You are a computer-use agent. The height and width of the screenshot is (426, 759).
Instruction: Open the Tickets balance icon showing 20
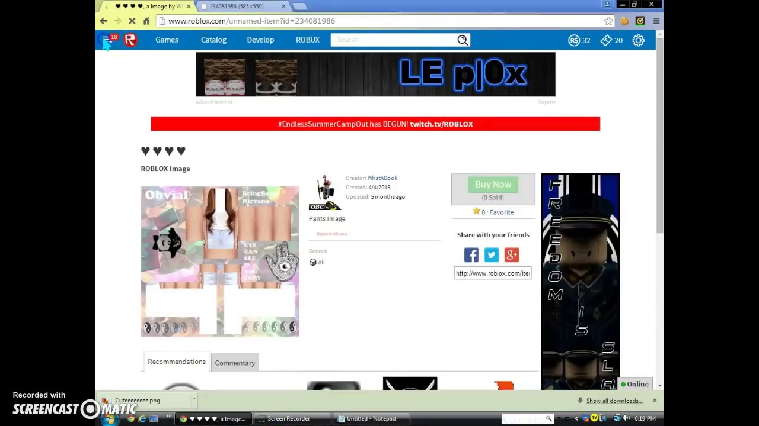[605, 40]
